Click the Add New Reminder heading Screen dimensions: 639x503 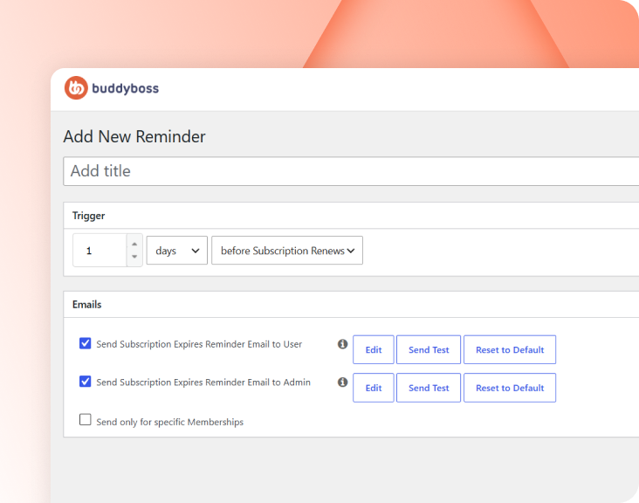(x=134, y=136)
